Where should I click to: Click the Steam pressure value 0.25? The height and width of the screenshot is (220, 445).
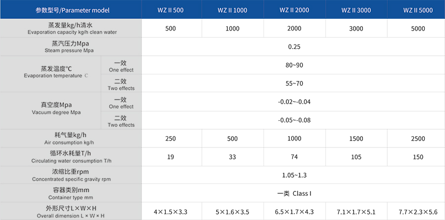click(x=294, y=47)
